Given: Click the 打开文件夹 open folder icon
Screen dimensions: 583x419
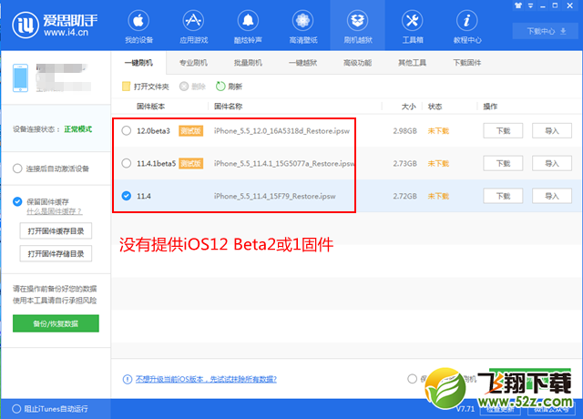Looking at the screenshot, I should coord(126,87).
